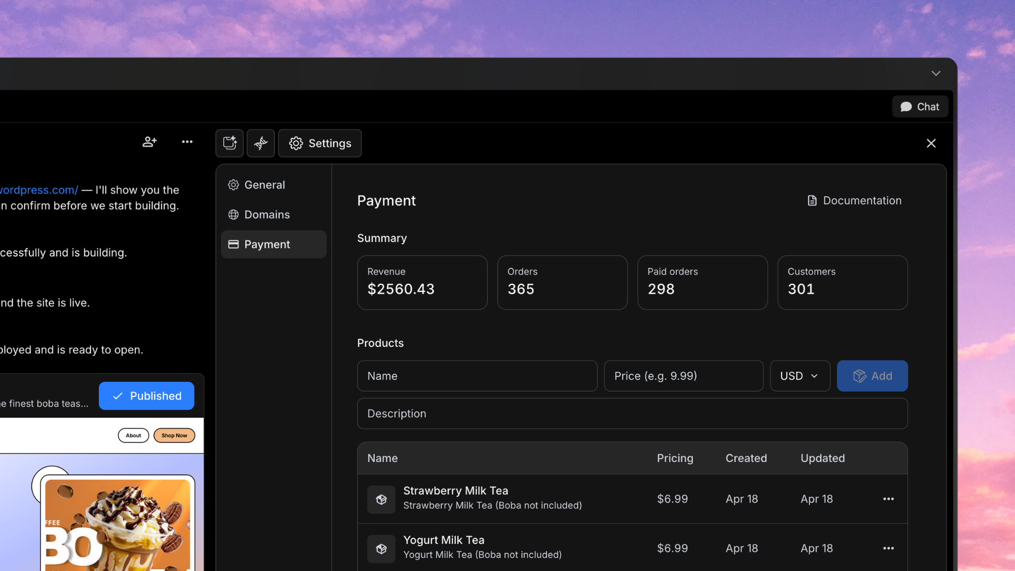Click the About button in site preview
This screenshot has height=571, width=1015.
pos(133,436)
